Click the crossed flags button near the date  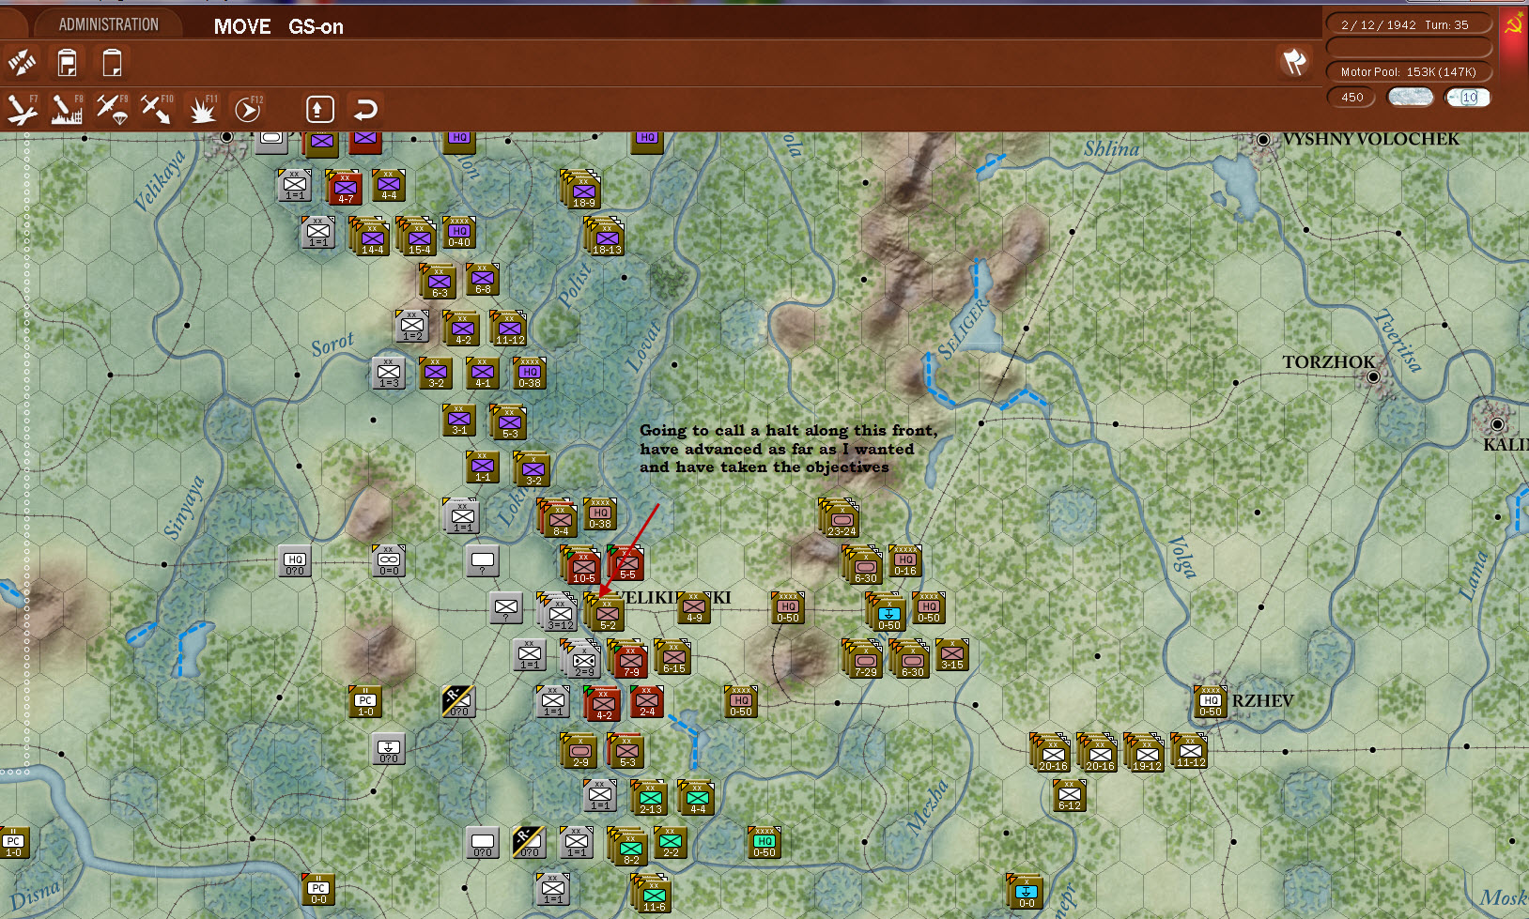coord(1294,62)
